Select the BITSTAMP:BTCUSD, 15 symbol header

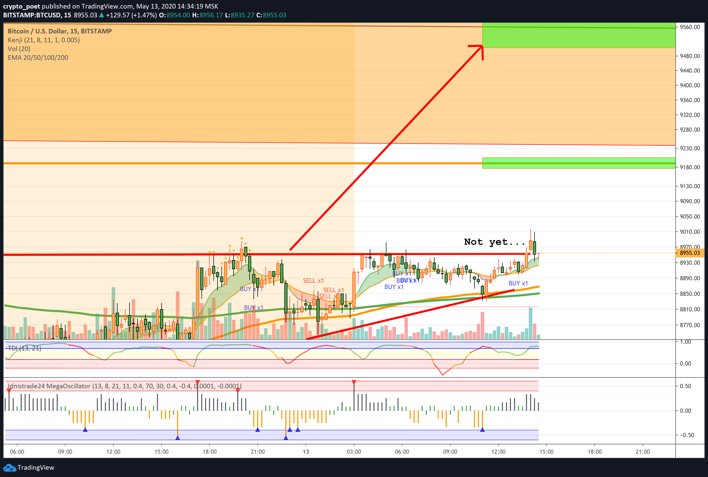tap(37, 15)
